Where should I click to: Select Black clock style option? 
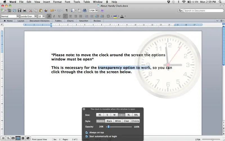(109, 121)
